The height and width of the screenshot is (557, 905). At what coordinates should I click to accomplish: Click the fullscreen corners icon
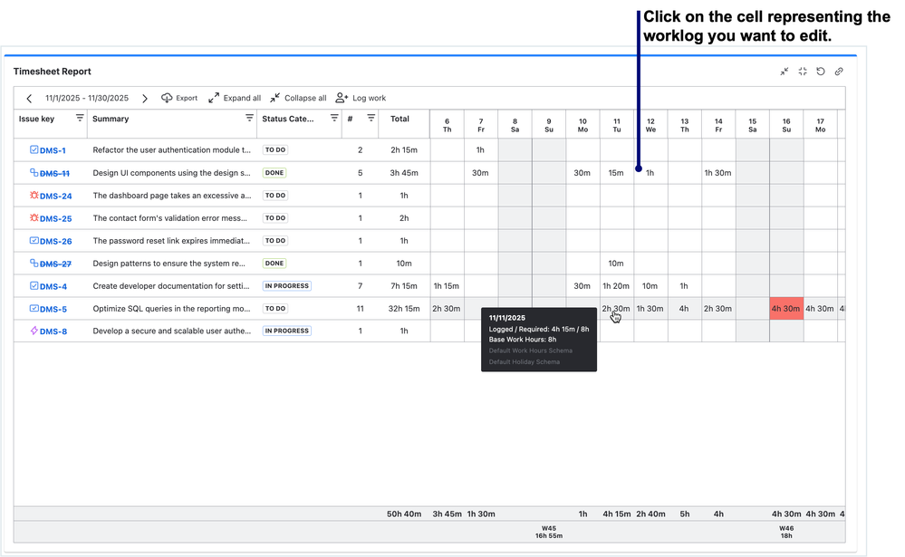(x=803, y=72)
